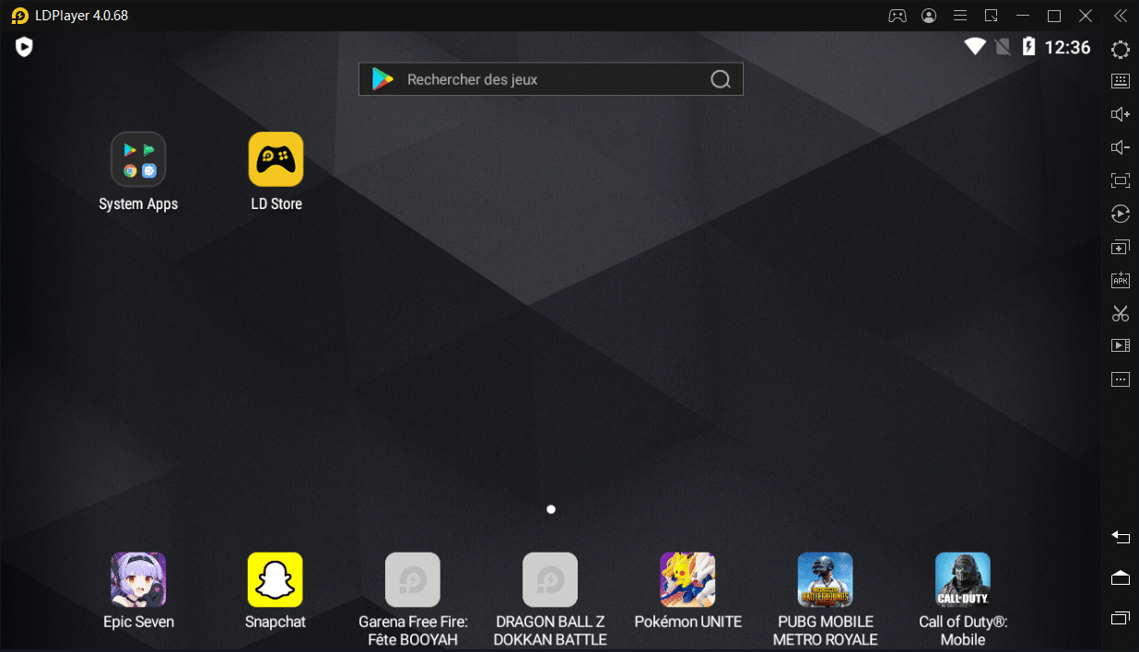The image size is (1139, 652).
Task: Open the multi-instance manager in the sidebar
Action: pyautogui.click(x=1121, y=247)
